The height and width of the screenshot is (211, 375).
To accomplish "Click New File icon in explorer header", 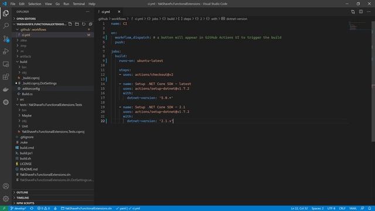I will 70,24.
